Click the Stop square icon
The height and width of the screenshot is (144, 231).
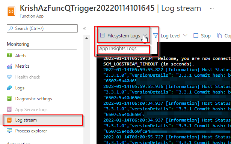tap(196, 36)
